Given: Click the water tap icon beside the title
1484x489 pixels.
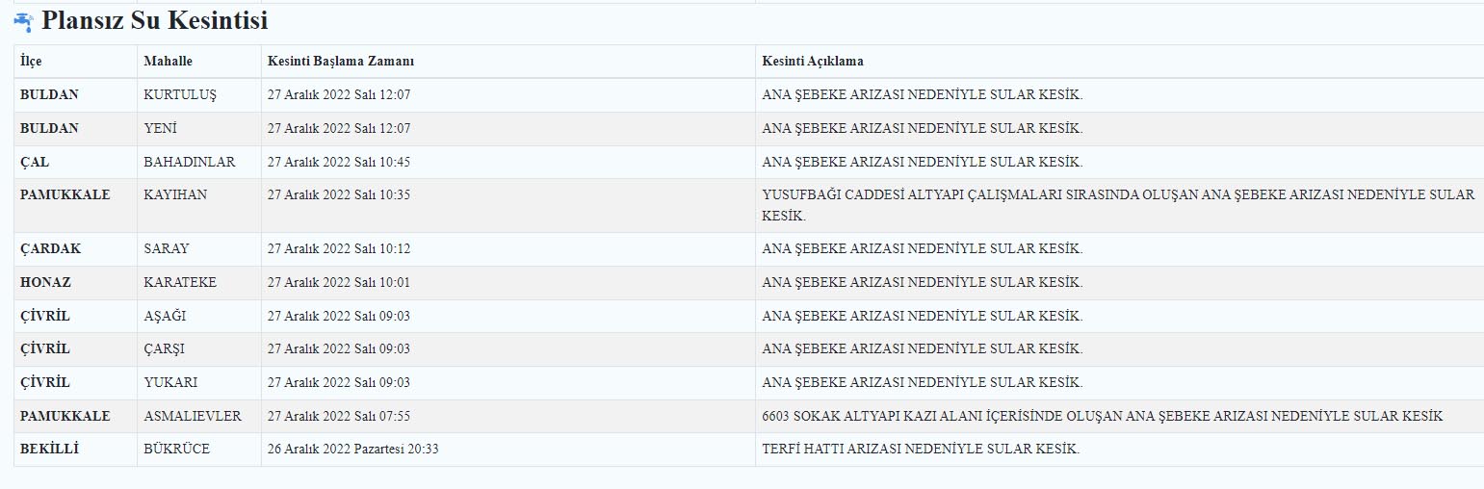Looking at the screenshot, I should (x=24, y=20).
